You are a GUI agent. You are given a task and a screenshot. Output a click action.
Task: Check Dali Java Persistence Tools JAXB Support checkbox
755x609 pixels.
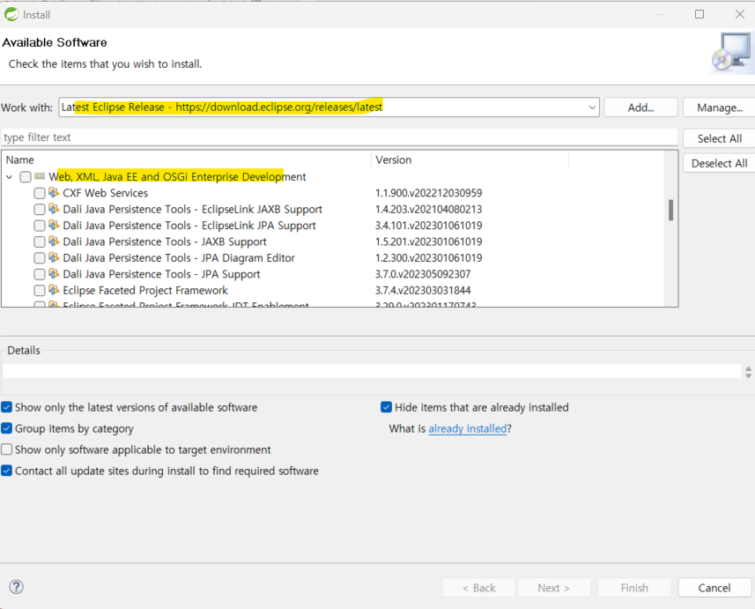[x=40, y=241]
